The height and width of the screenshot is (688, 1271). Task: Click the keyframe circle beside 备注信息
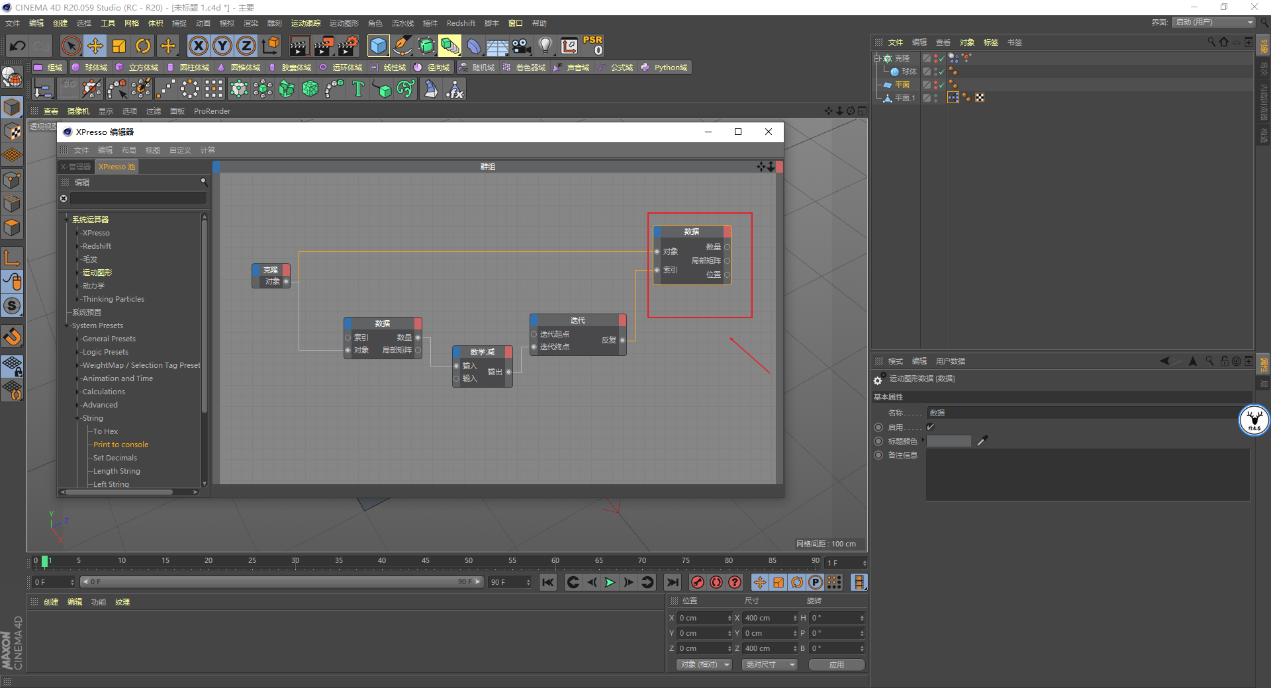point(878,455)
